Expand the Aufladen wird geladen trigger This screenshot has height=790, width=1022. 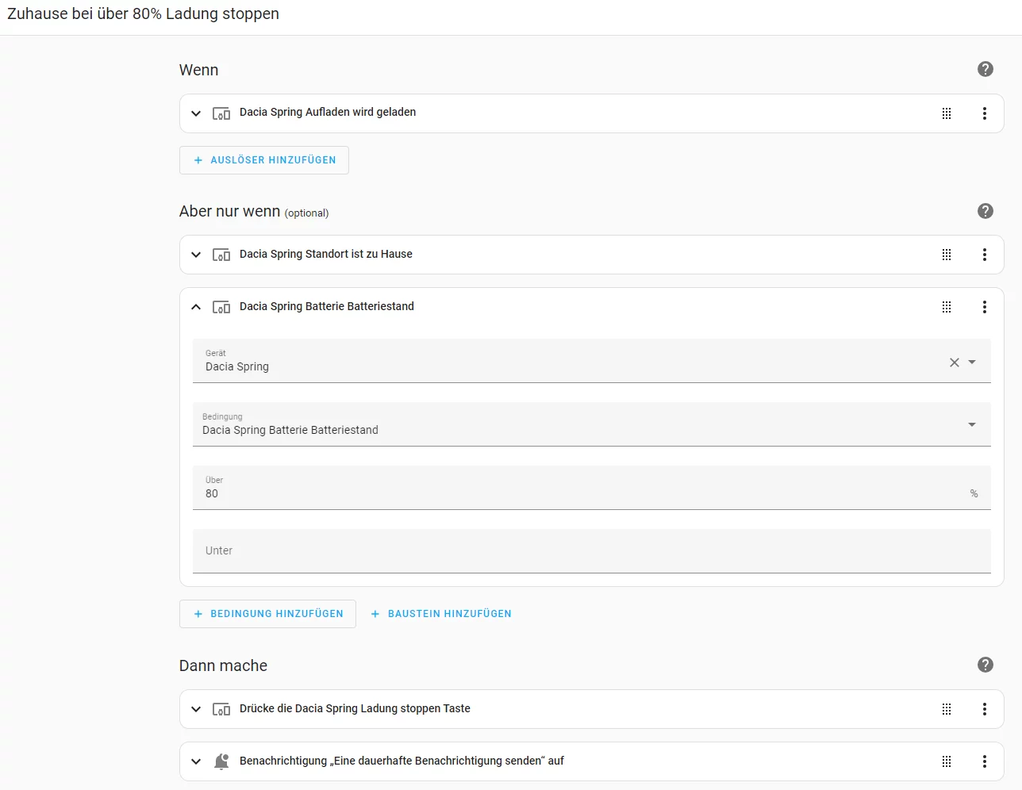coord(196,113)
